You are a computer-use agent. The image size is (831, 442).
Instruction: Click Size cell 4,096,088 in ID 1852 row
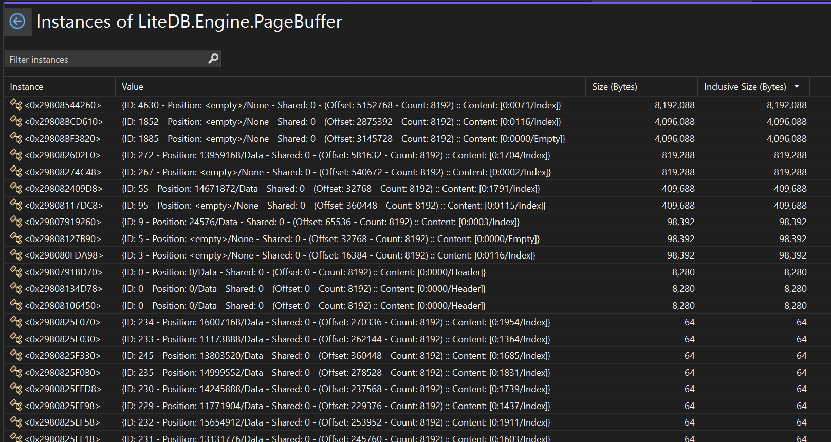point(674,122)
